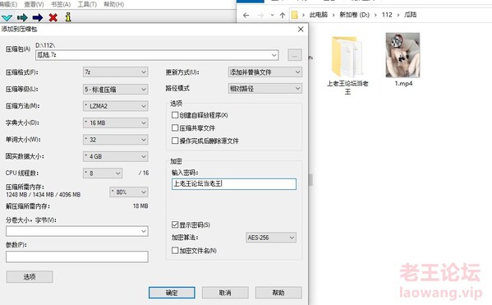Click the teal Copy arrow toolbar icon
The image size is (492, 305).
point(22,17)
